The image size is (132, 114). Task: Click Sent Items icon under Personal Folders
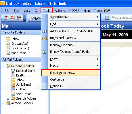click(13, 94)
